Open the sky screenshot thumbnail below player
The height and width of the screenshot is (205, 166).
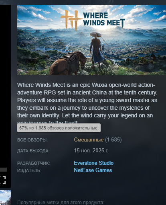(5, 197)
